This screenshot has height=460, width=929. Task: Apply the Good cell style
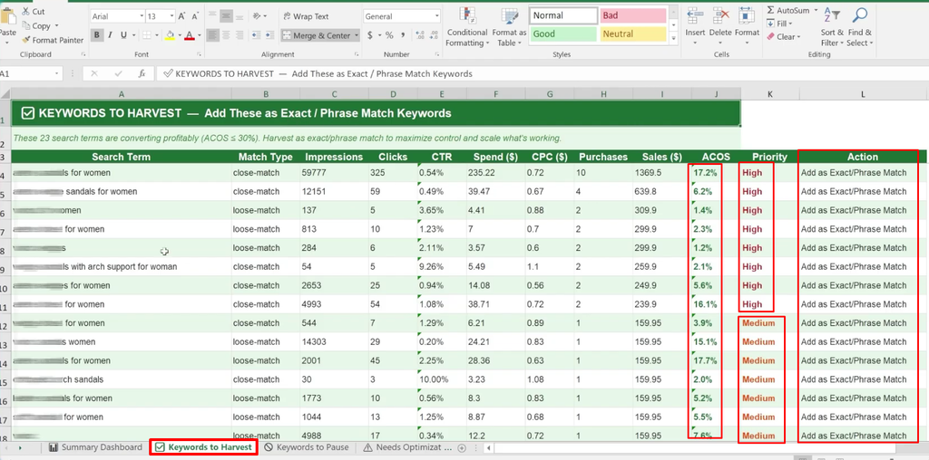pyautogui.click(x=562, y=34)
